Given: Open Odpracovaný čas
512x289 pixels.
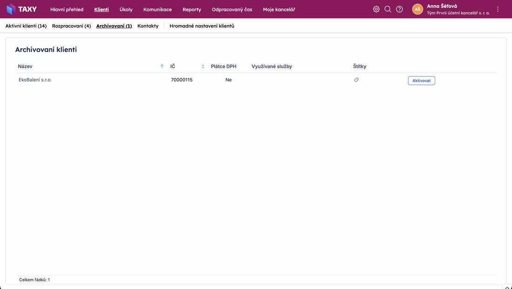Looking at the screenshot, I should click(x=232, y=9).
